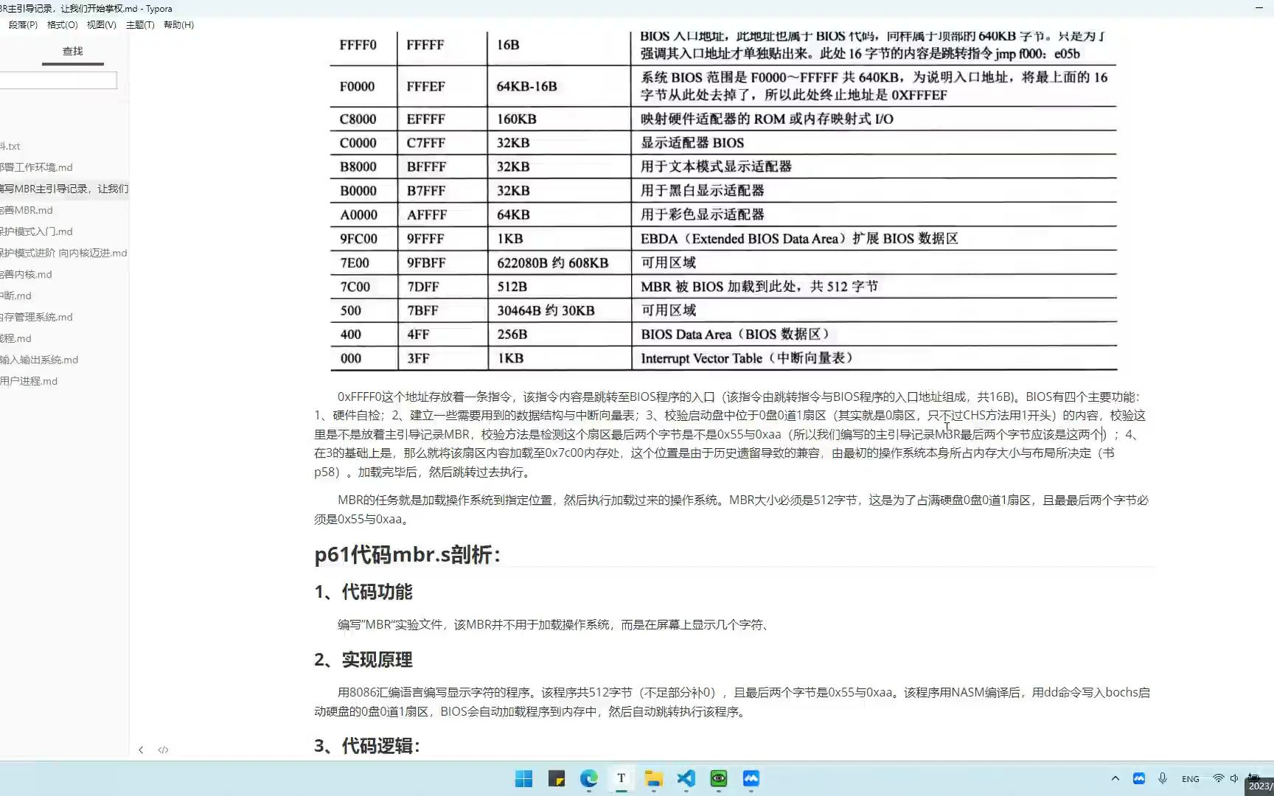Viewport: 1274px width, 796px height.
Task: Click table cell 显示适配器 BIOS
Action: (x=692, y=143)
